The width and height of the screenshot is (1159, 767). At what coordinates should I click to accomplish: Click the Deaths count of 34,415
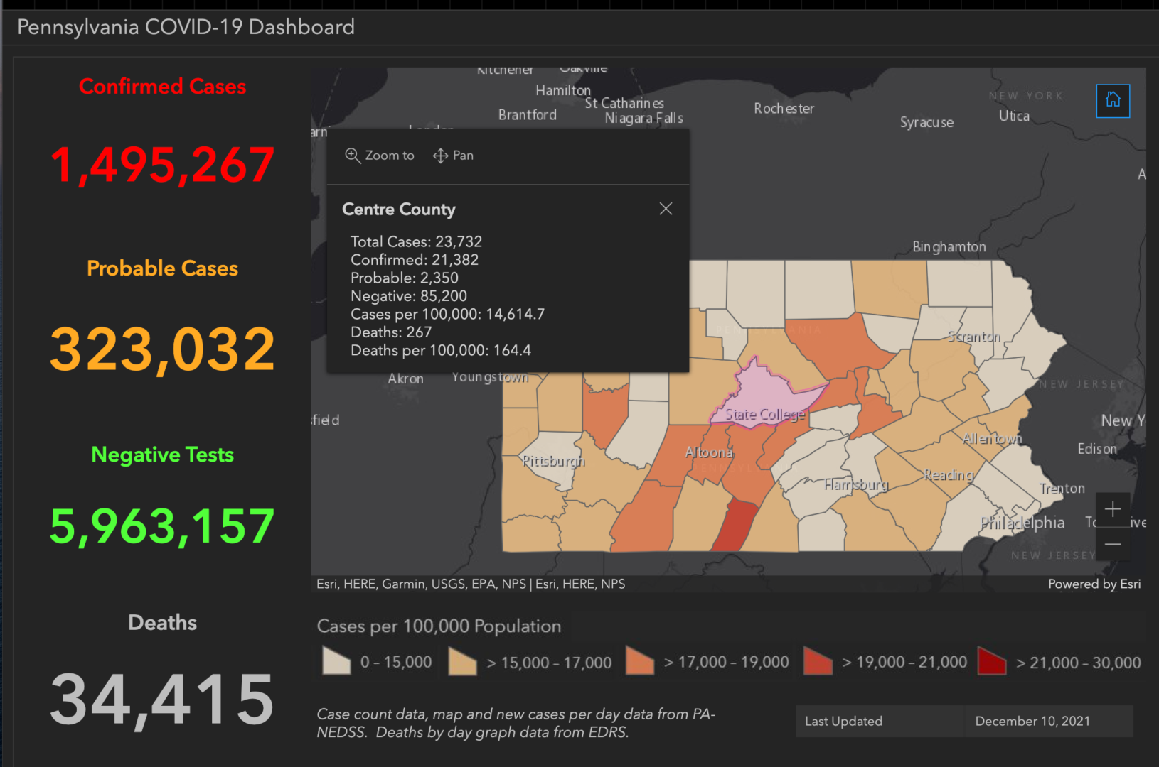tap(162, 700)
